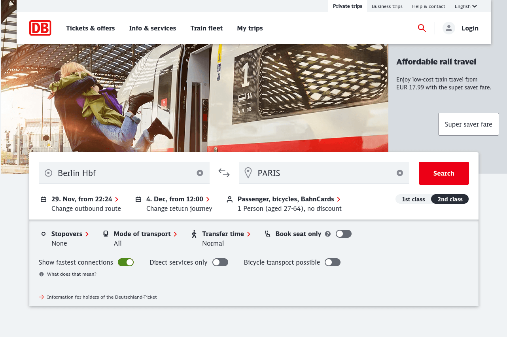
Task: Swap origin and destination with the arrows icon
Action: [x=224, y=173]
